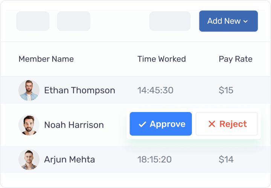Sort by the Member Name column header
Viewport: 271px width, 188px height.
[46, 59]
